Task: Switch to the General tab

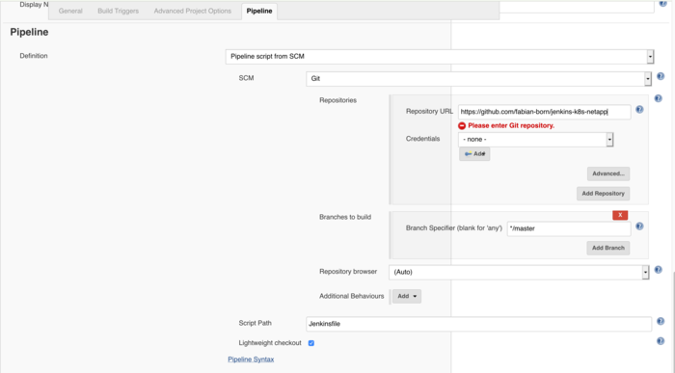Action: [70, 12]
